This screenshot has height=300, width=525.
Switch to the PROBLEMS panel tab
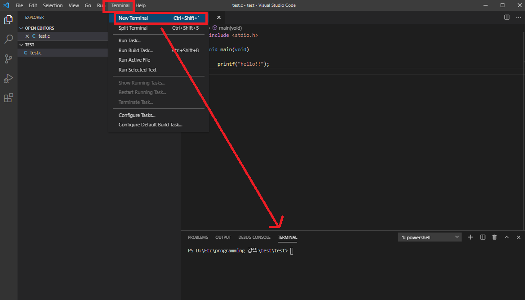(198, 237)
